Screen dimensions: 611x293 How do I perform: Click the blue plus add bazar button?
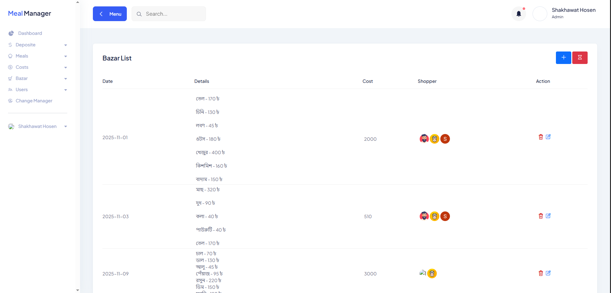tap(563, 58)
